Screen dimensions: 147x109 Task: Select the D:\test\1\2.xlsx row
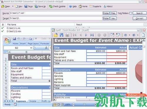(14, 31)
